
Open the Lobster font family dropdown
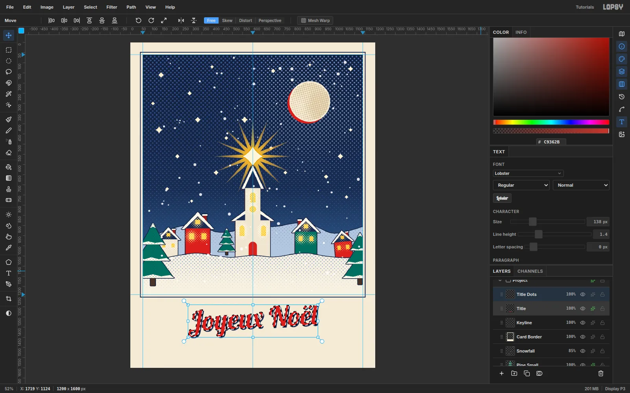coord(528,173)
